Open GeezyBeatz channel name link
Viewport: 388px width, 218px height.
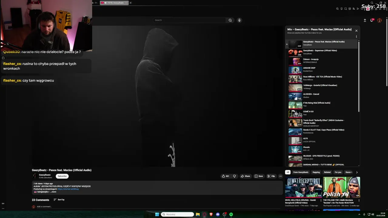point(45,175)
